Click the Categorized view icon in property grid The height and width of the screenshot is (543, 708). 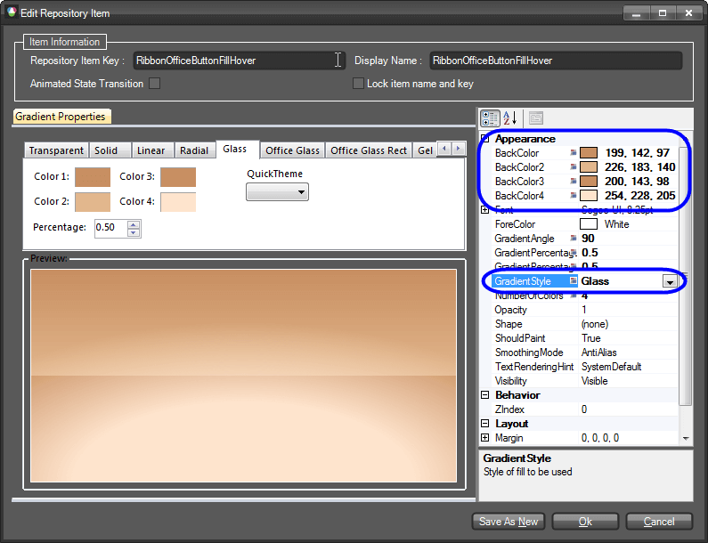490,118
